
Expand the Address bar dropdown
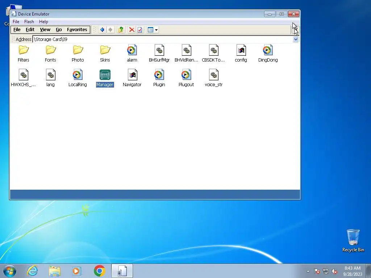tap(296, 39)
